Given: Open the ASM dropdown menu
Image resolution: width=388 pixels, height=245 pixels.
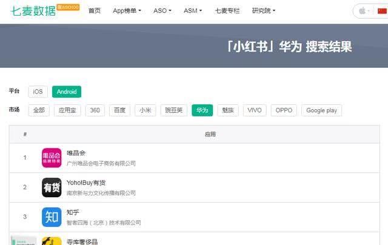Looking at the screenshot, I should [193, 11].
